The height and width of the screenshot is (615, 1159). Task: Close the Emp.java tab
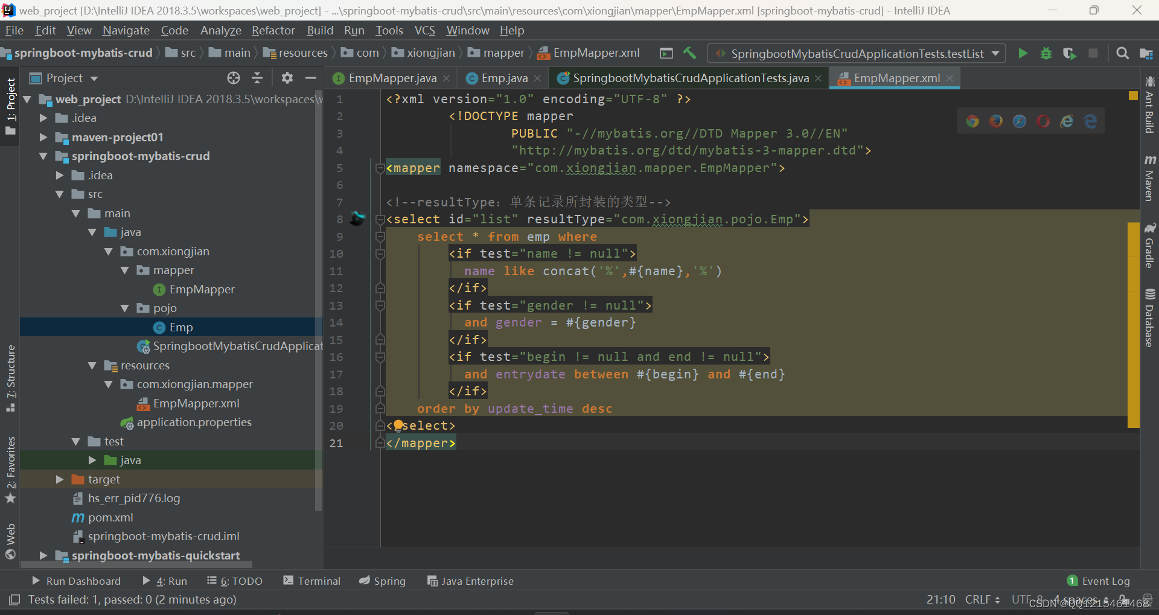pyautogui.click(x=537, y=78)
